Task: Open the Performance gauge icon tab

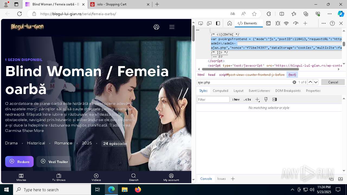Action: (296, 23)
